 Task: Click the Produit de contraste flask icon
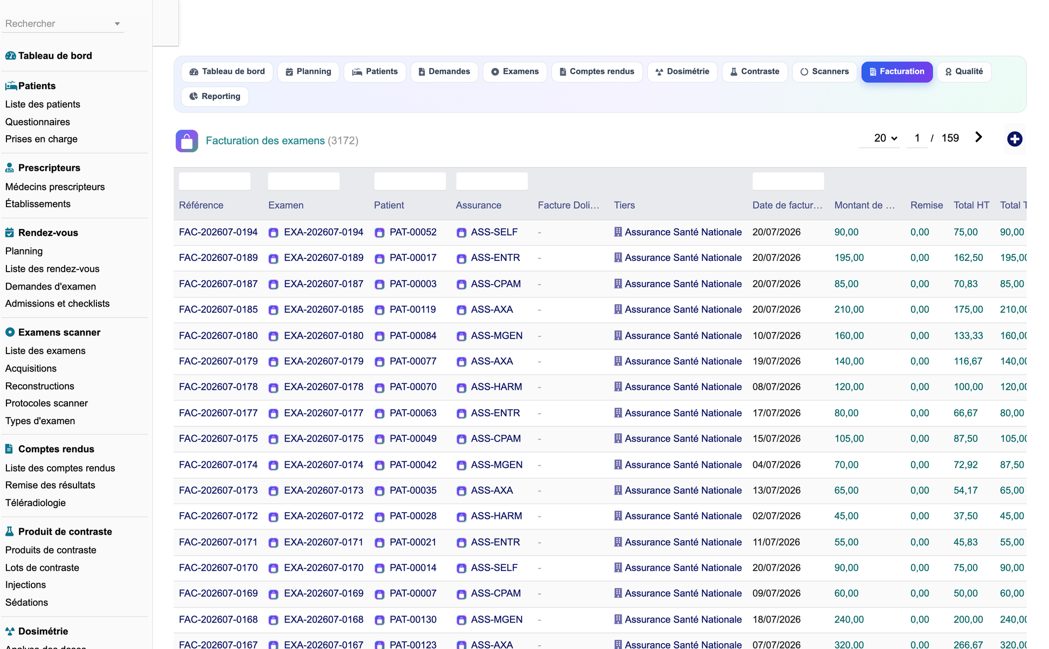[9, 531]
